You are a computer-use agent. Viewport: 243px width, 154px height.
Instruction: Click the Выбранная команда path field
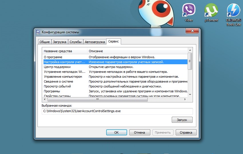pos(117,111)
